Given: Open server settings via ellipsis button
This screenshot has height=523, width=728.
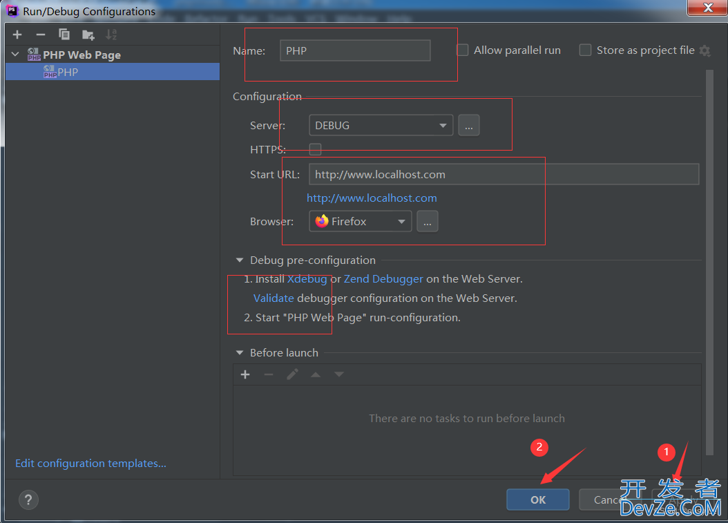Looking at the screenshot, I should pos(469,126).
